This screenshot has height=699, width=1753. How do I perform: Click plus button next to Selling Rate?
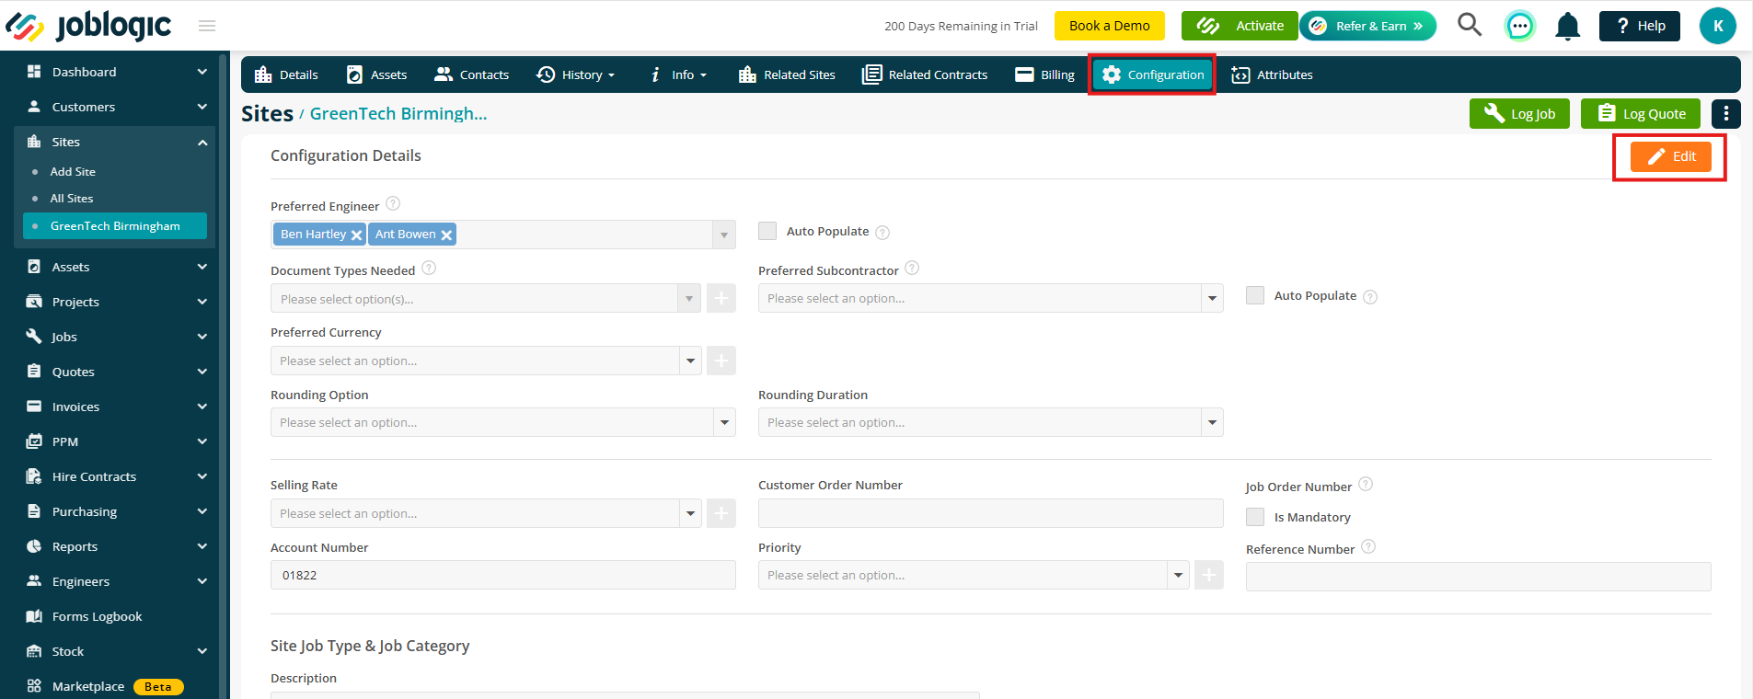(721, 513)
